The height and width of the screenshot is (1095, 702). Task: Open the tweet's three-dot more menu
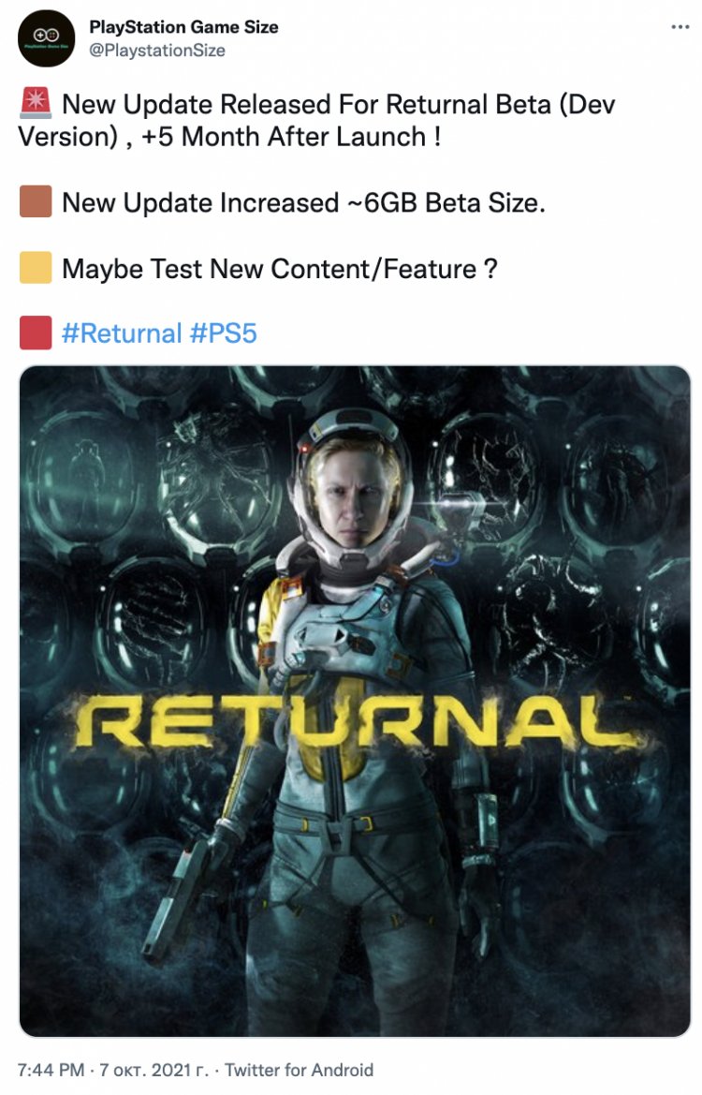click(x=680, y=27)
